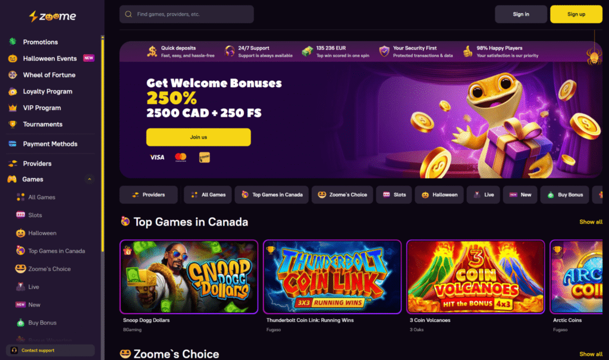
Task: Click the search magnifier icon
Action: 128,14
